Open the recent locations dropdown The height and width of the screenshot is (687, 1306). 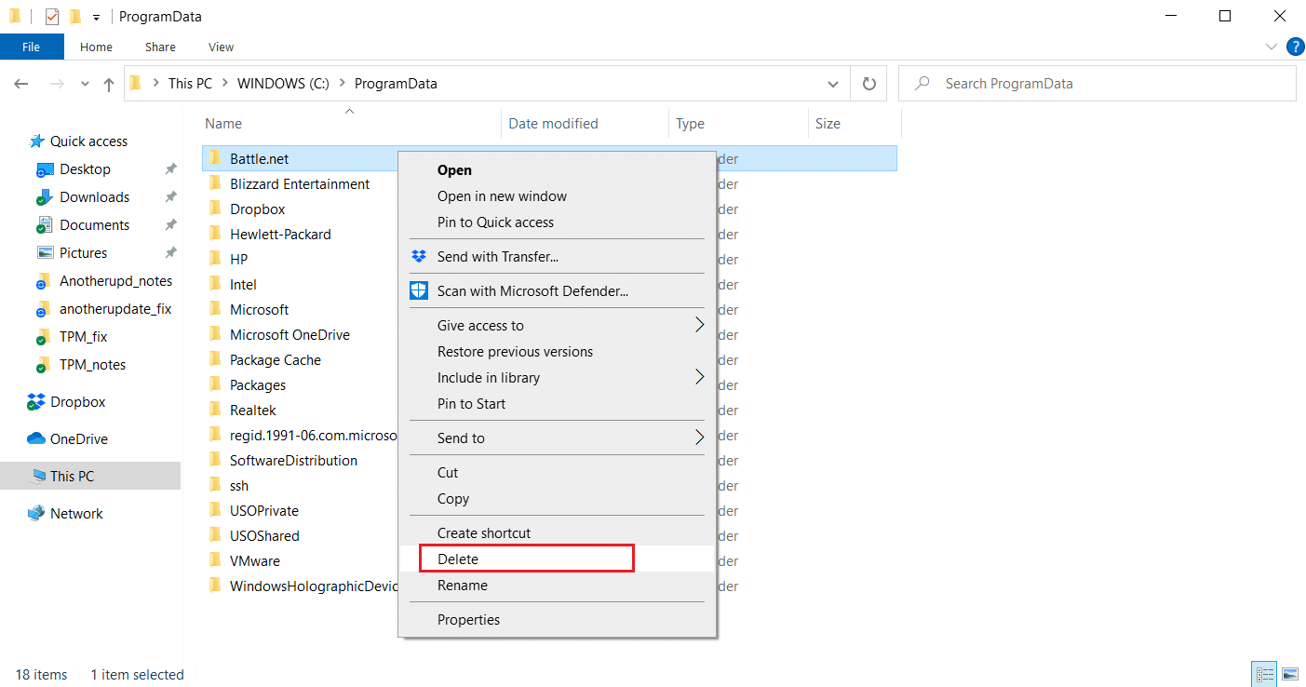point(86,84)
